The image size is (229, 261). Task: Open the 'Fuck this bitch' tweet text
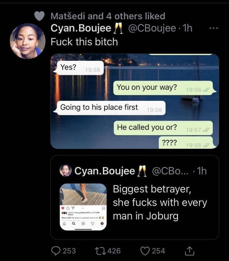pyautogui.click(x=84, y=42)
